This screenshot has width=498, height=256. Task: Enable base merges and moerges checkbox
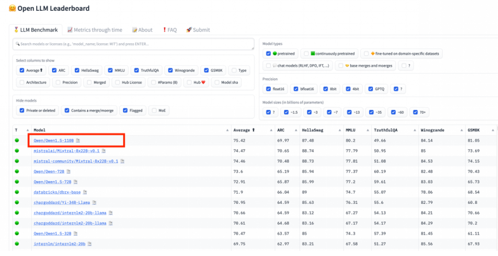(x=341, y=66)
